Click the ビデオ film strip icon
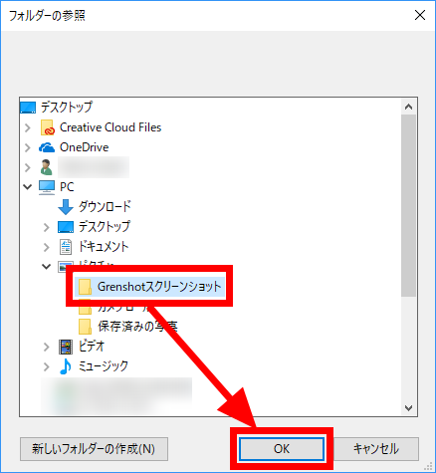Viewport: 436px width, 473px height. (x=66, y=347)
